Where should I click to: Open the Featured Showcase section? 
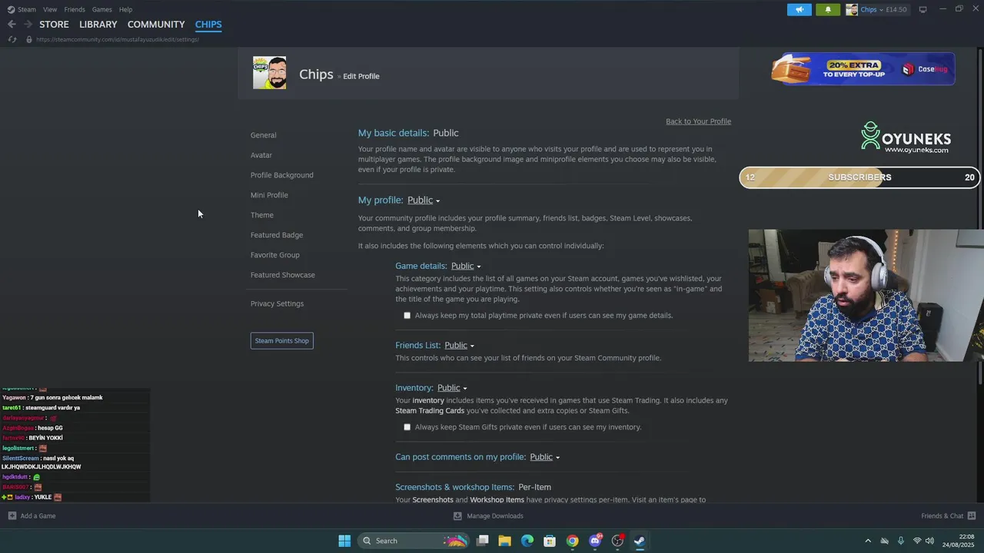click(x=283, y=275)
